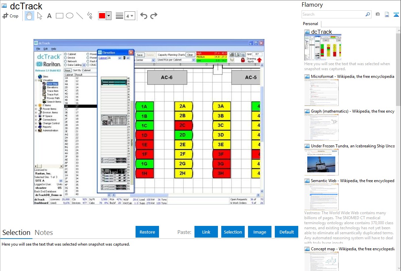Click the red padlock icon in dcTrack
The width and height of the screenshot is (401, 271).
[243, 60]
